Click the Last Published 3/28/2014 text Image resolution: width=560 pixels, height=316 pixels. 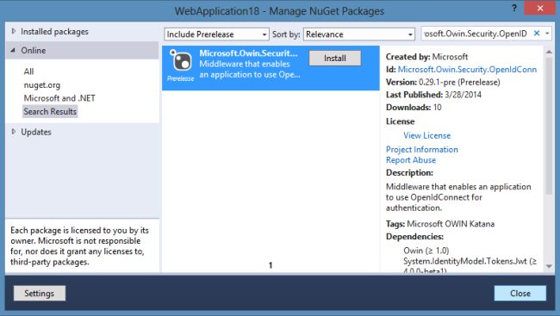pos(433,95)
